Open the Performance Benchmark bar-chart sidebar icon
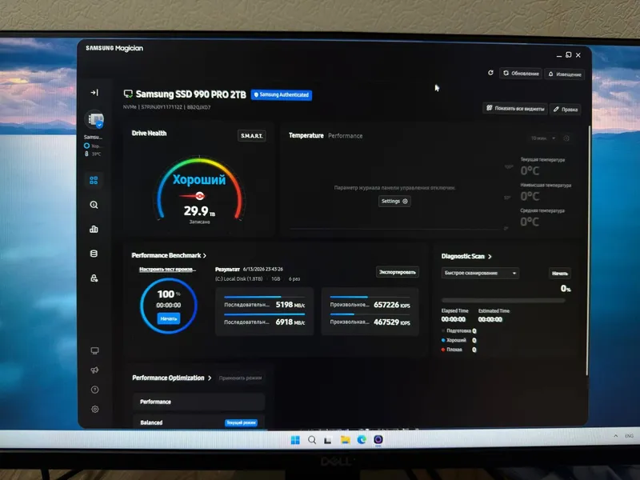The height and width of the screenshot is (480, 640). [94, 229]
